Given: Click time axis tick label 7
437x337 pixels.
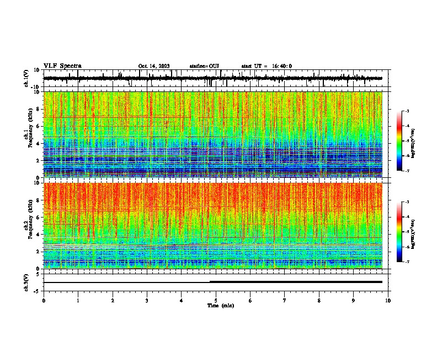Looking at the screenshot, I should [x=285, y=301].
